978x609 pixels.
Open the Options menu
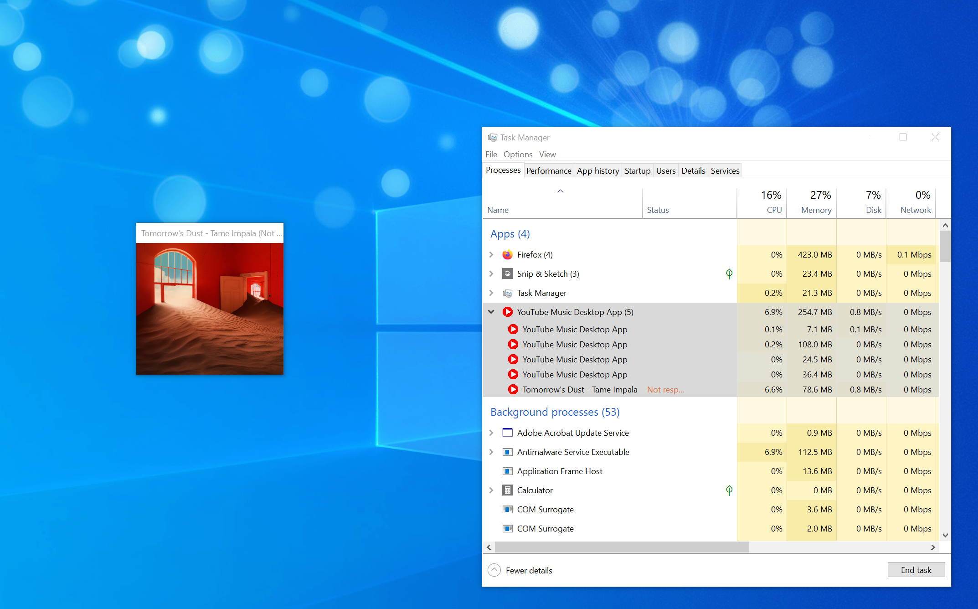tap(518, 154)
